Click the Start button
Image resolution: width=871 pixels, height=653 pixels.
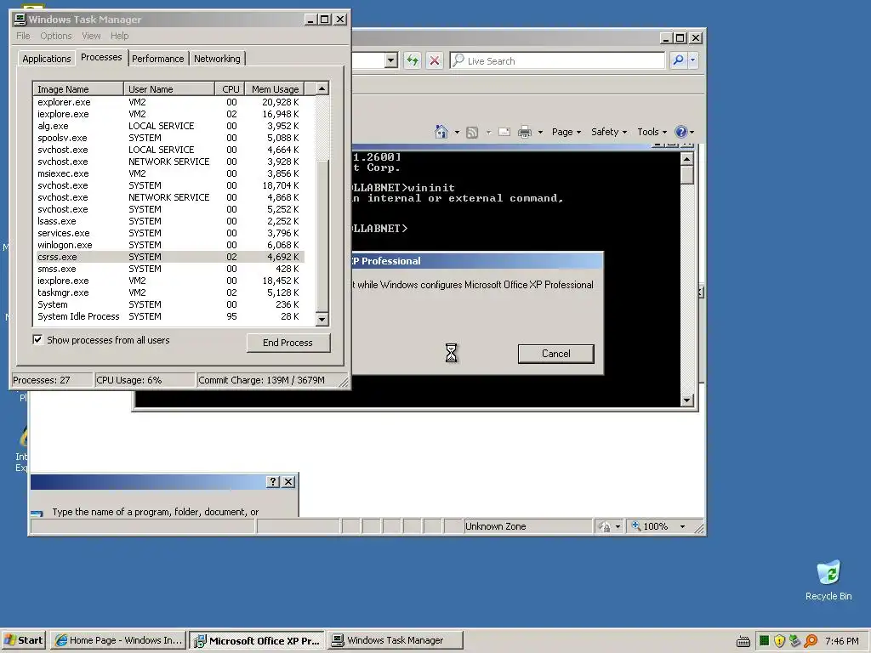(23, 640)
